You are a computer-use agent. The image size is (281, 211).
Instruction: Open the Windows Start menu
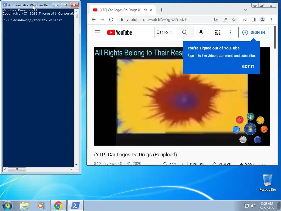point(7,206)
